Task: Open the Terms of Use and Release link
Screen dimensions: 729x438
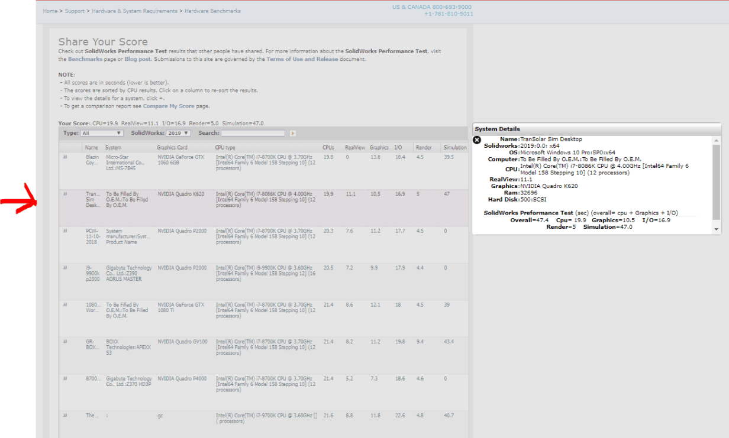Action: [302, 59]
